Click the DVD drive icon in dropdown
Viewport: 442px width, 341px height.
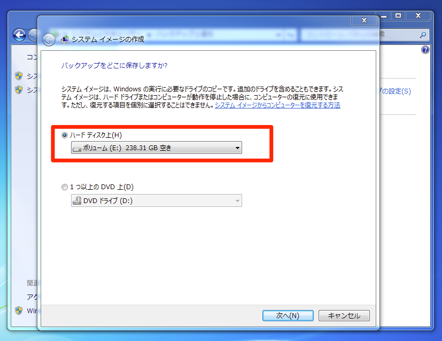coord(76,200)
